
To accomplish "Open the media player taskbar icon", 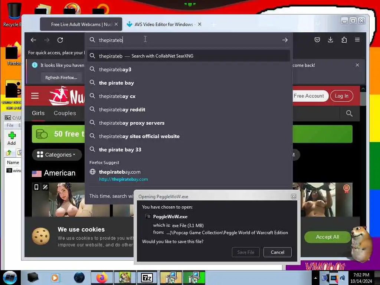I will point(55,278).
